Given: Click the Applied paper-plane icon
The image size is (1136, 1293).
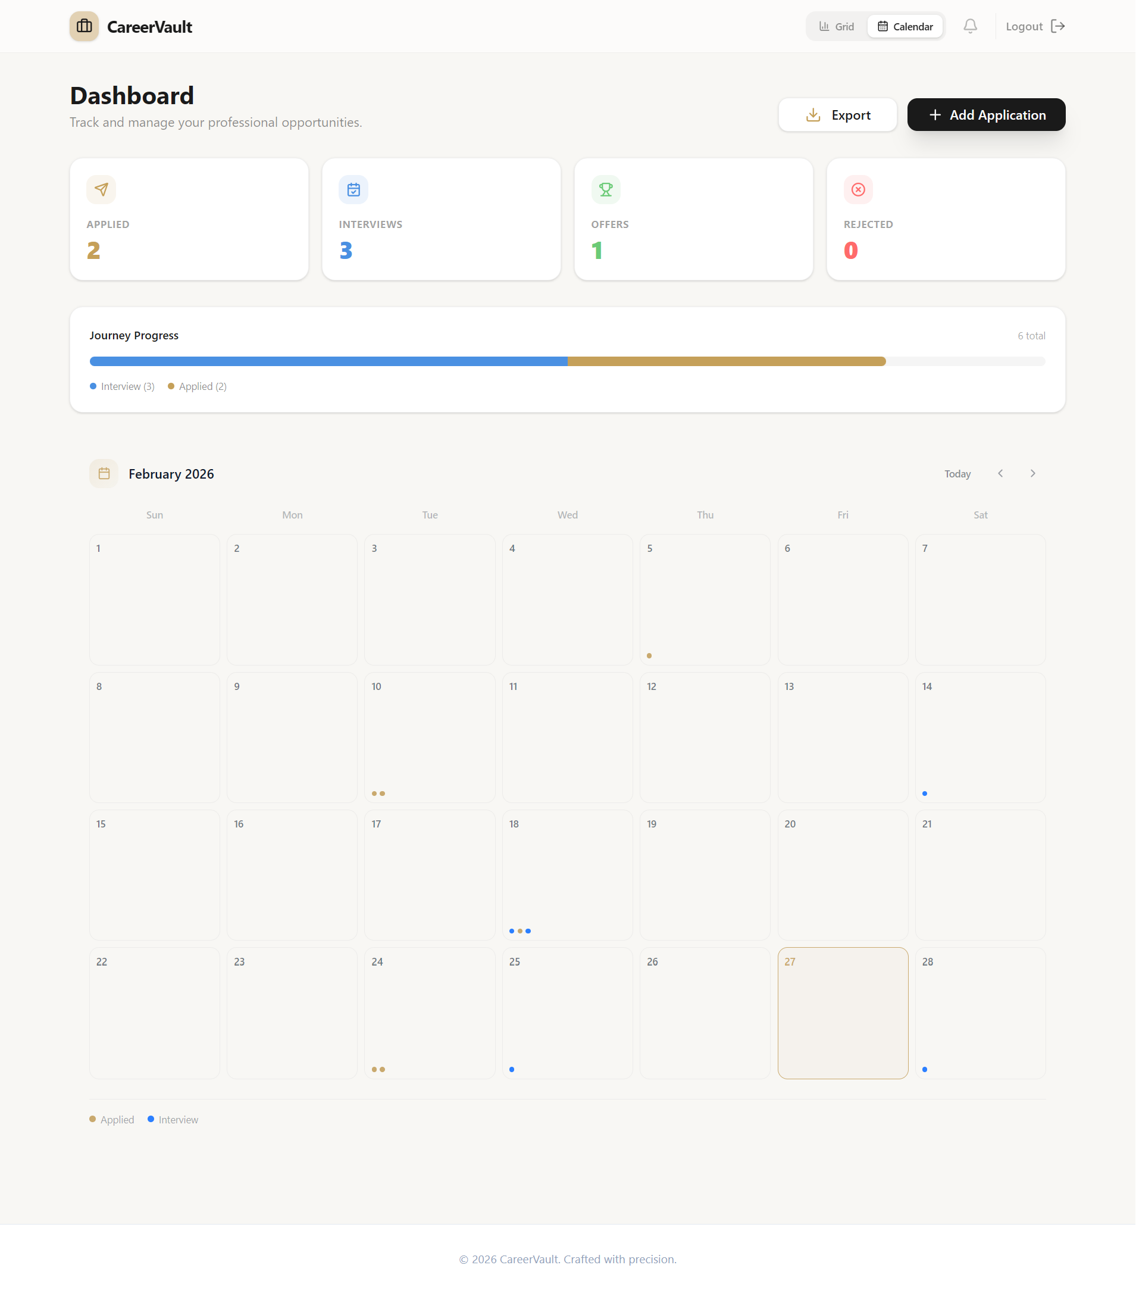Looking at the screenshot, I should pos(101,189).
